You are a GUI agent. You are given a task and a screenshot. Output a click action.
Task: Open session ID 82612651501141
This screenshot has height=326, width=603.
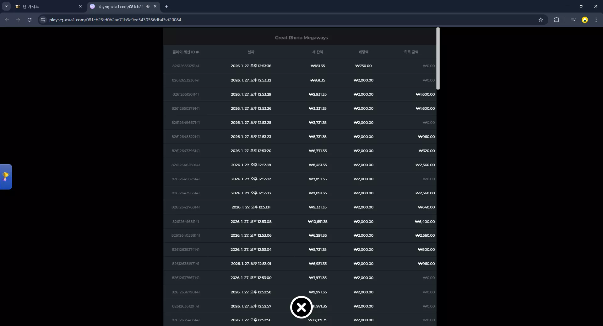(x=186, y=94)
